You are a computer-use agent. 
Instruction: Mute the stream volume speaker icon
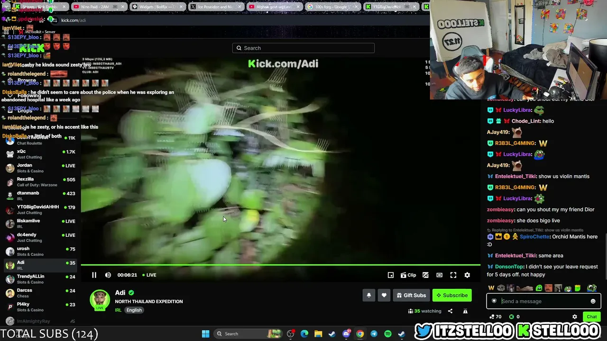click(108, 275)
